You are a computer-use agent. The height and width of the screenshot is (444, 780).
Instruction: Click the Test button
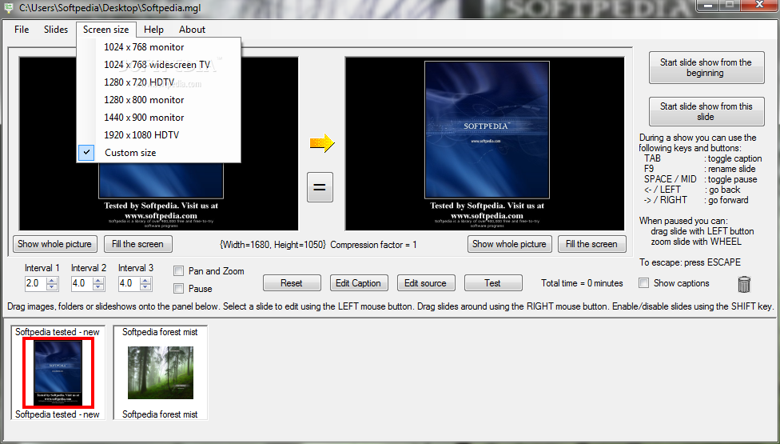click(x=493, y=282)
